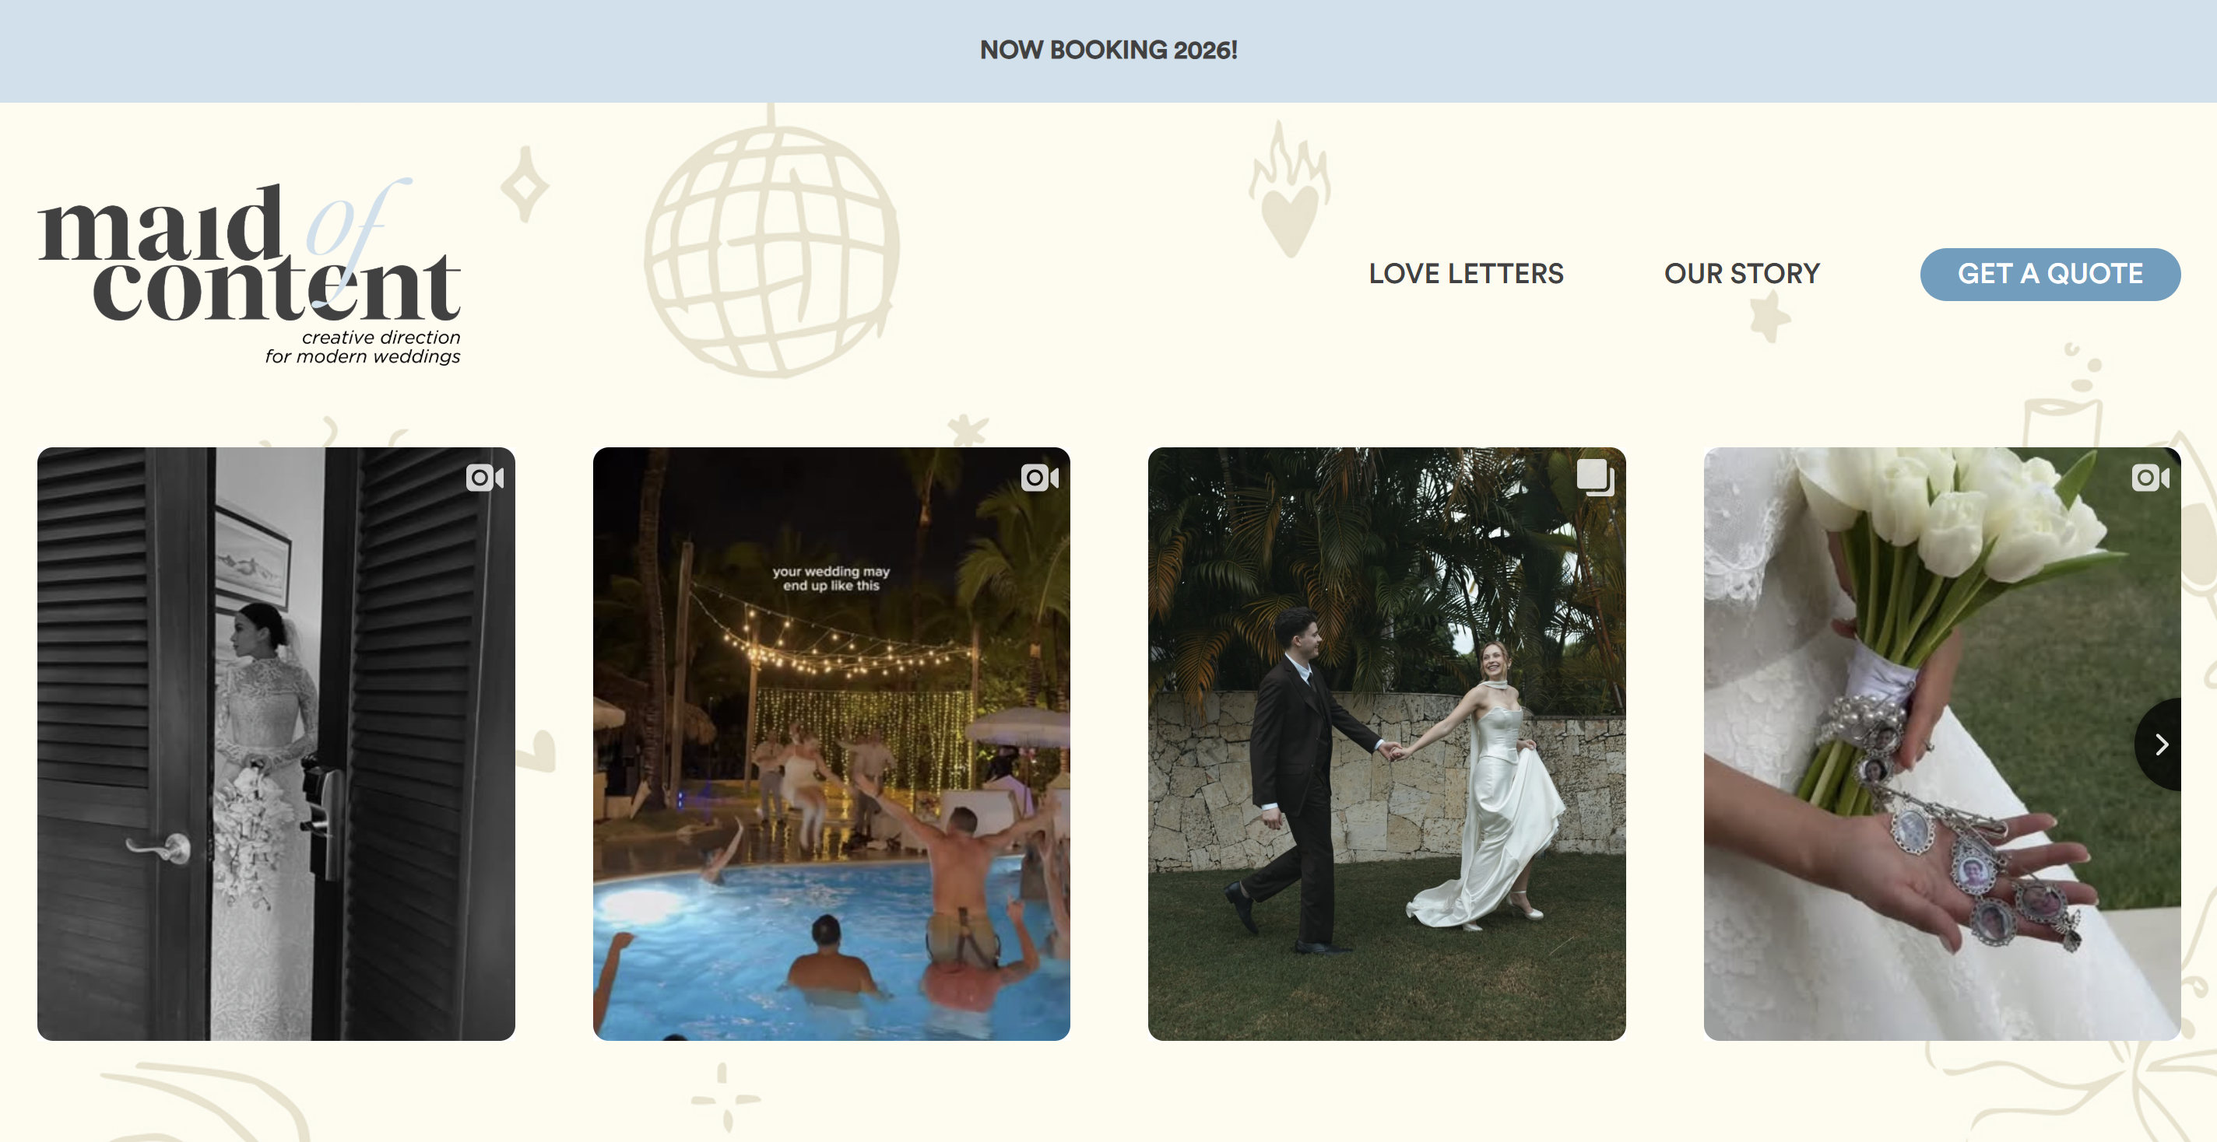
Task: Click video icon on tulip bouquet post
Action: (2150, 478)
